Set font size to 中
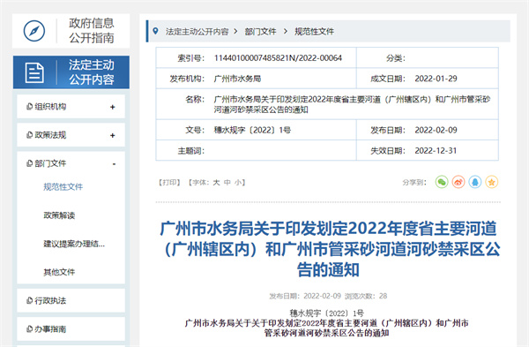Image resolution: width=529 pixels, height=347 pixels. [227, 183]
